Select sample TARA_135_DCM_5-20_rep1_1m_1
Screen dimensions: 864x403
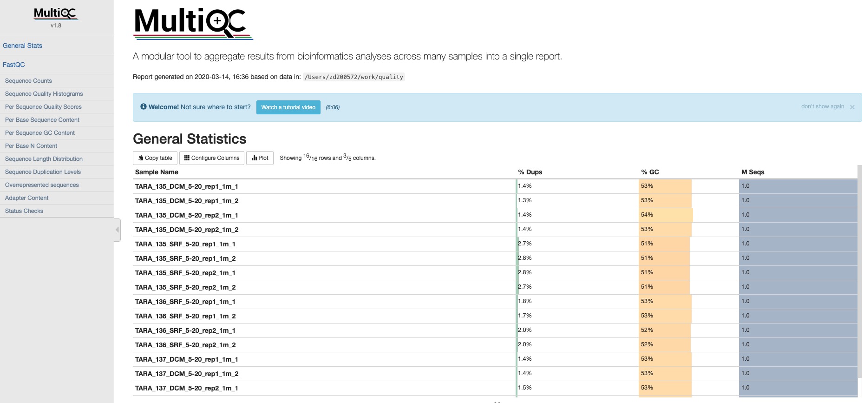[x=187, y=186]
